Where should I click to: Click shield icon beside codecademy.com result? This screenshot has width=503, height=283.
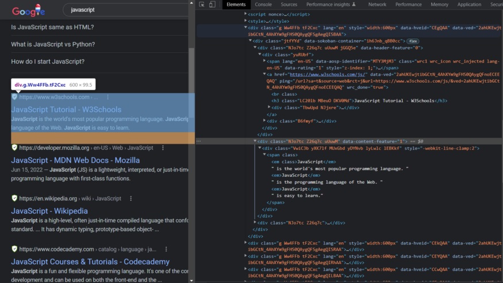tap(14, 249)
